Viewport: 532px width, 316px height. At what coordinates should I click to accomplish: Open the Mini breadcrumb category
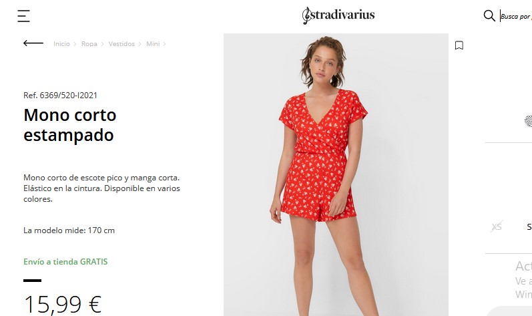[153, 44]
